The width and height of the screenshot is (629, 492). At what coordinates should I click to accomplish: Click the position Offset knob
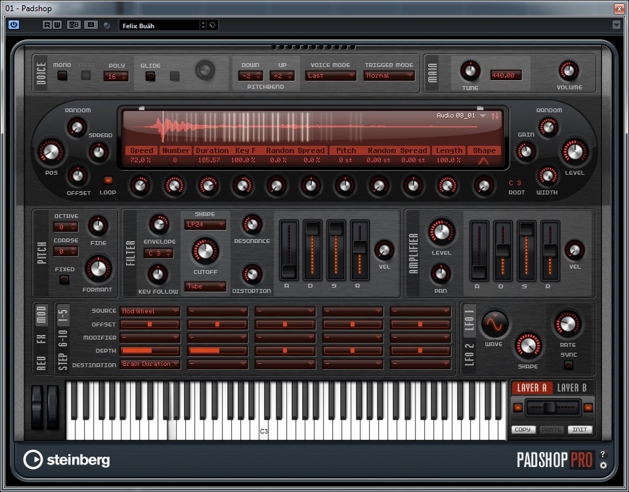[77, 176]
